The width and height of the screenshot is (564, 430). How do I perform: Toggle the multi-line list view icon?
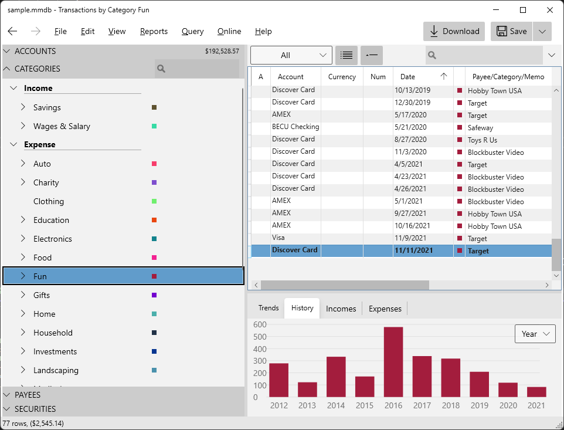click(x=346, y=55)
